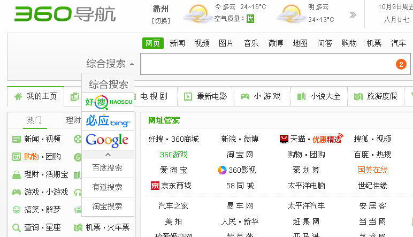Open the 赶集网 link

(306, 221)
